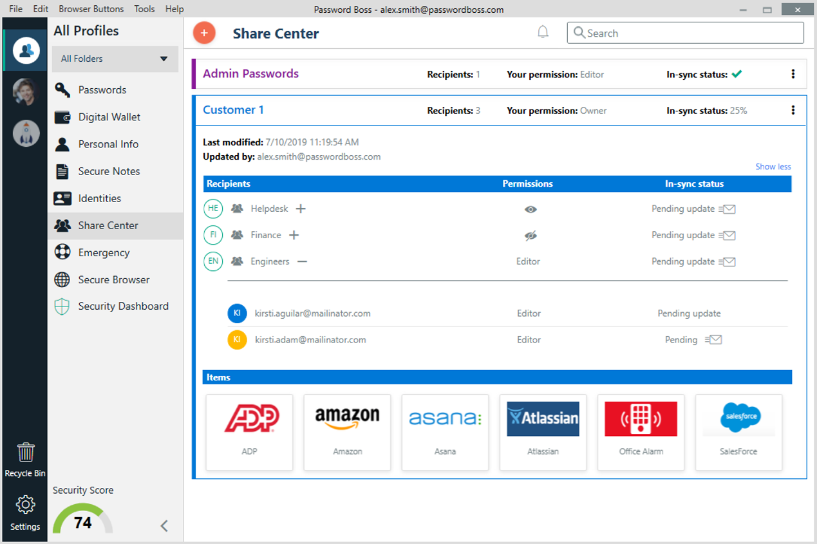Resend invite envelope for Engineers
Viewport: 817px width, 544px height.
728,262
